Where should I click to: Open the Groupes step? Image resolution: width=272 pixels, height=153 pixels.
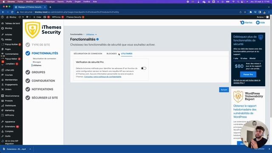[38, 72]
